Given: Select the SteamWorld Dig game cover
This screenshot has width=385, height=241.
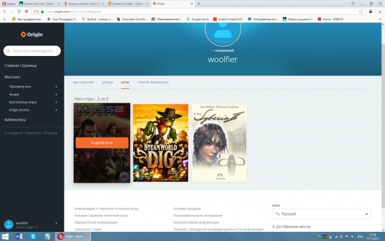Looking at the screenshot, I should click(x=161, y=143).
